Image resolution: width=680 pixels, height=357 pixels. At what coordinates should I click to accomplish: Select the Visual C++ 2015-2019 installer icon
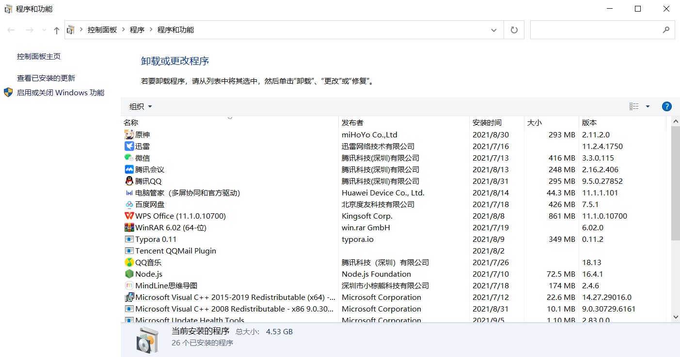coord(129,297)
